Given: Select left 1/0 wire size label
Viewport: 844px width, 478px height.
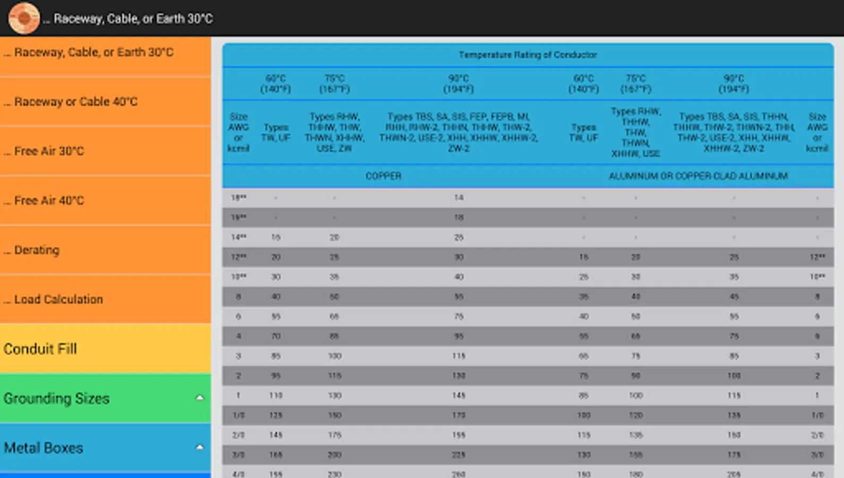Looking at the screenshot, I should pyautogui.click(x=238, y=415).
